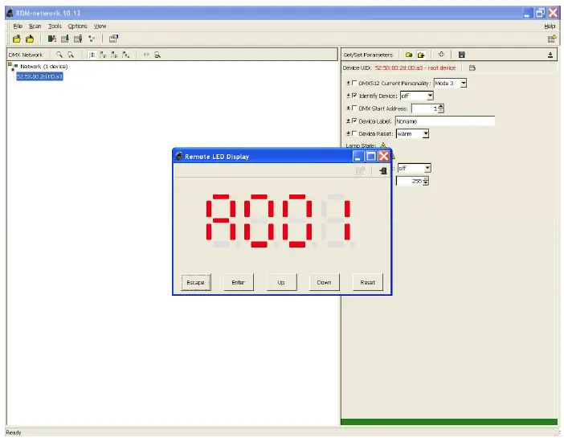Click the Up button in Remote LED Display
Image resolution: width=564 pixels, height=438 pixels.
(281, 282)
